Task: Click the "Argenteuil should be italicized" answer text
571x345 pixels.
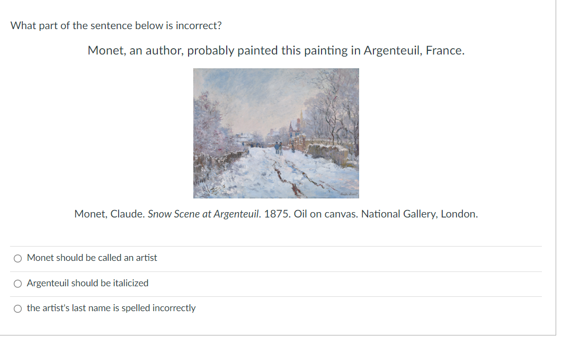Action: click(88, 283)
